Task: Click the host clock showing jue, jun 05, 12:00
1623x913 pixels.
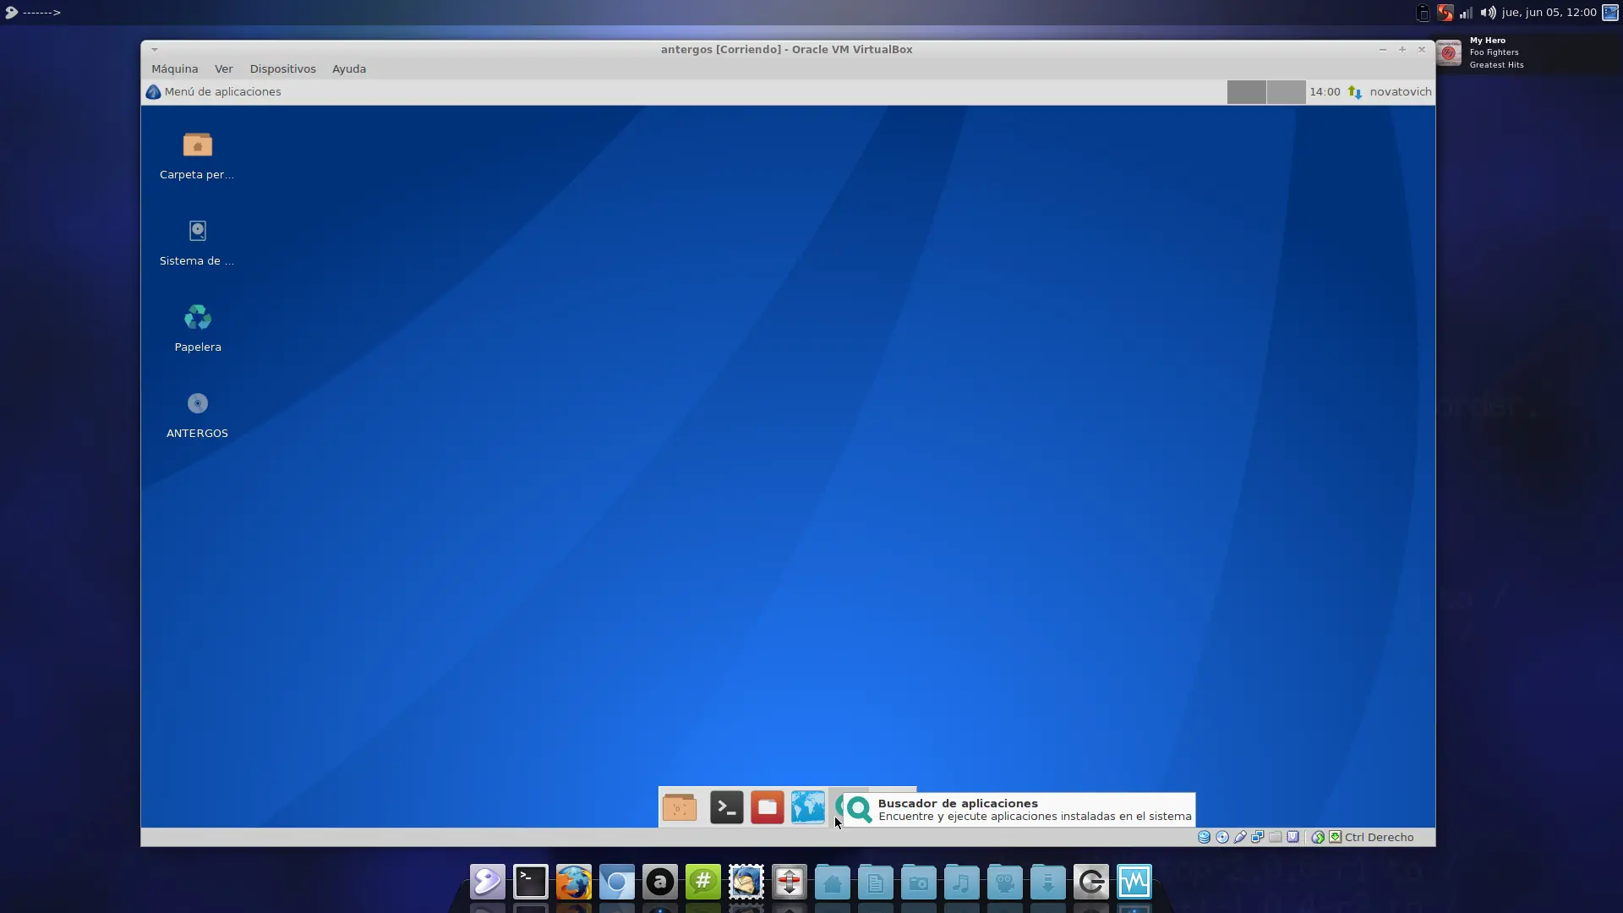Action: pos(1549,13)
